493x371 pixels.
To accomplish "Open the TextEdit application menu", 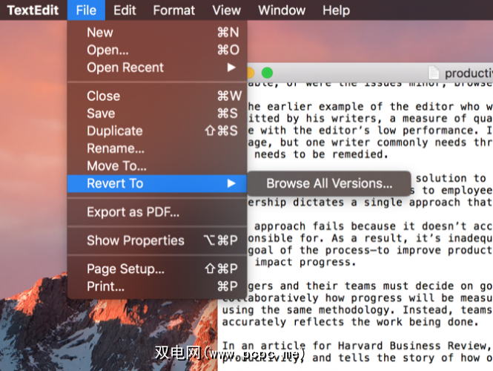I will tap(33, 10).
